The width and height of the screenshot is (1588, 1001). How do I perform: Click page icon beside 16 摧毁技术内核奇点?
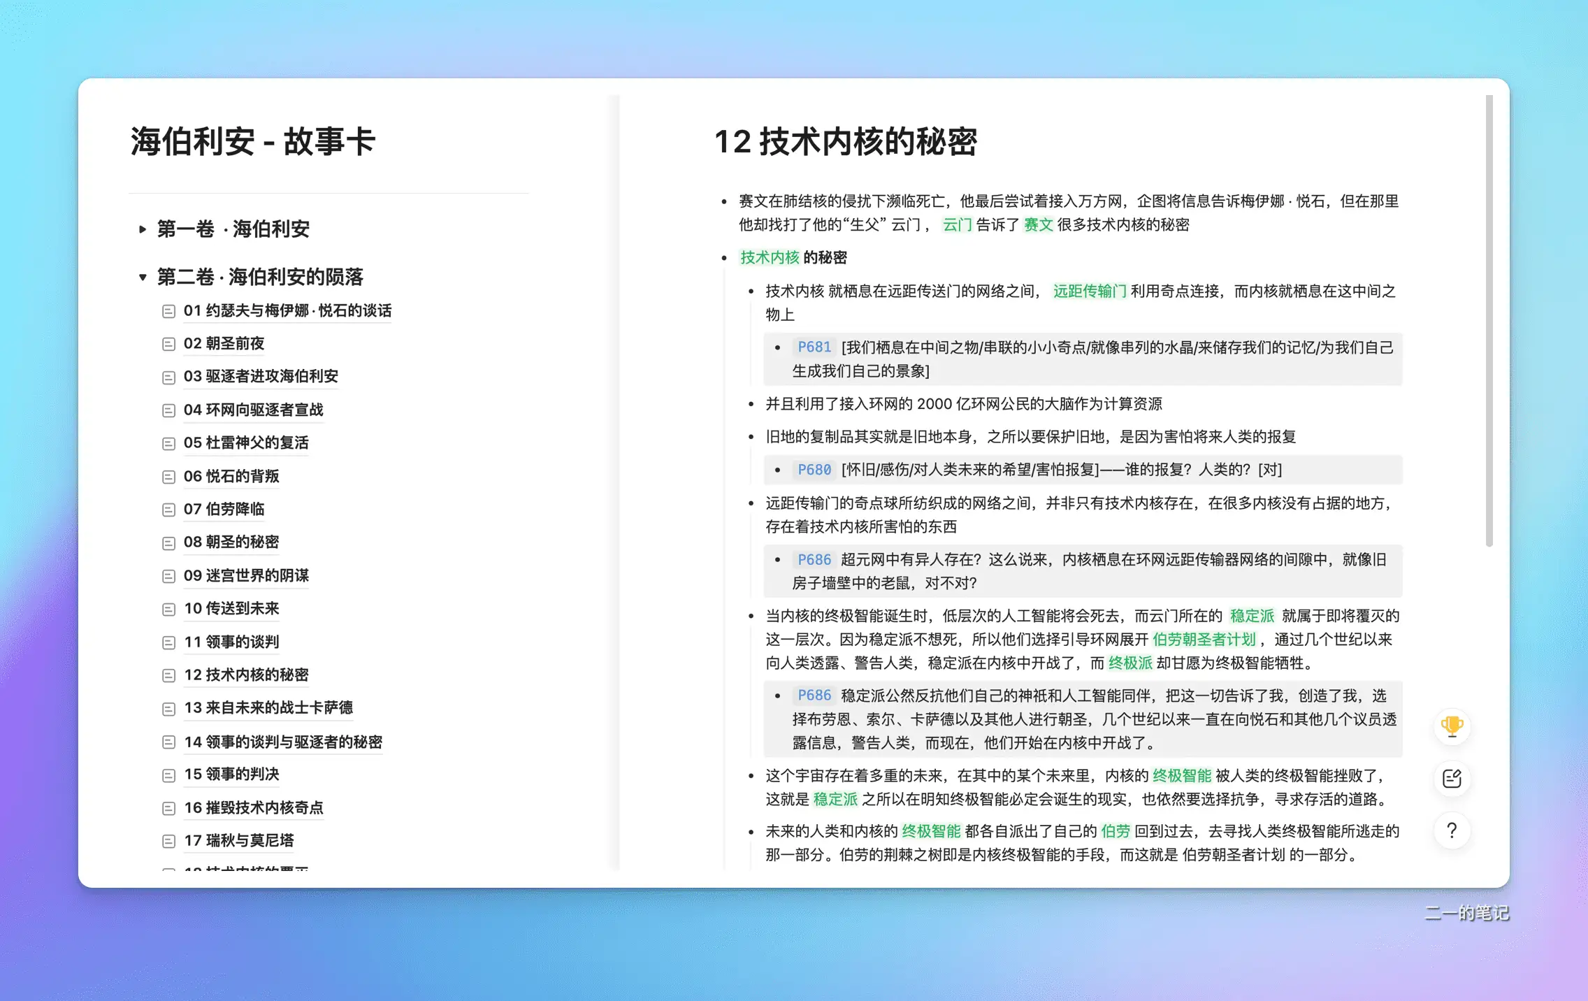(168, 808)
